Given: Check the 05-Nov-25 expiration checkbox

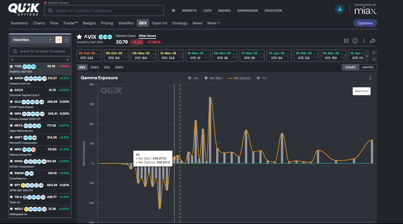Looking at the screenshot, I should click(153, 56).
